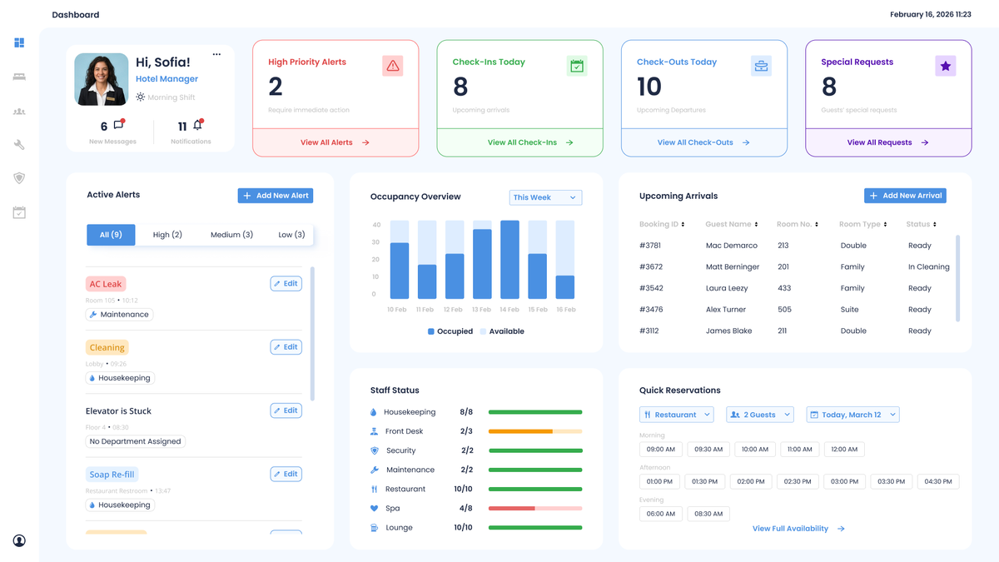Edit the Cleaning alert
The image size is (999, 562).
pos(286,346)
